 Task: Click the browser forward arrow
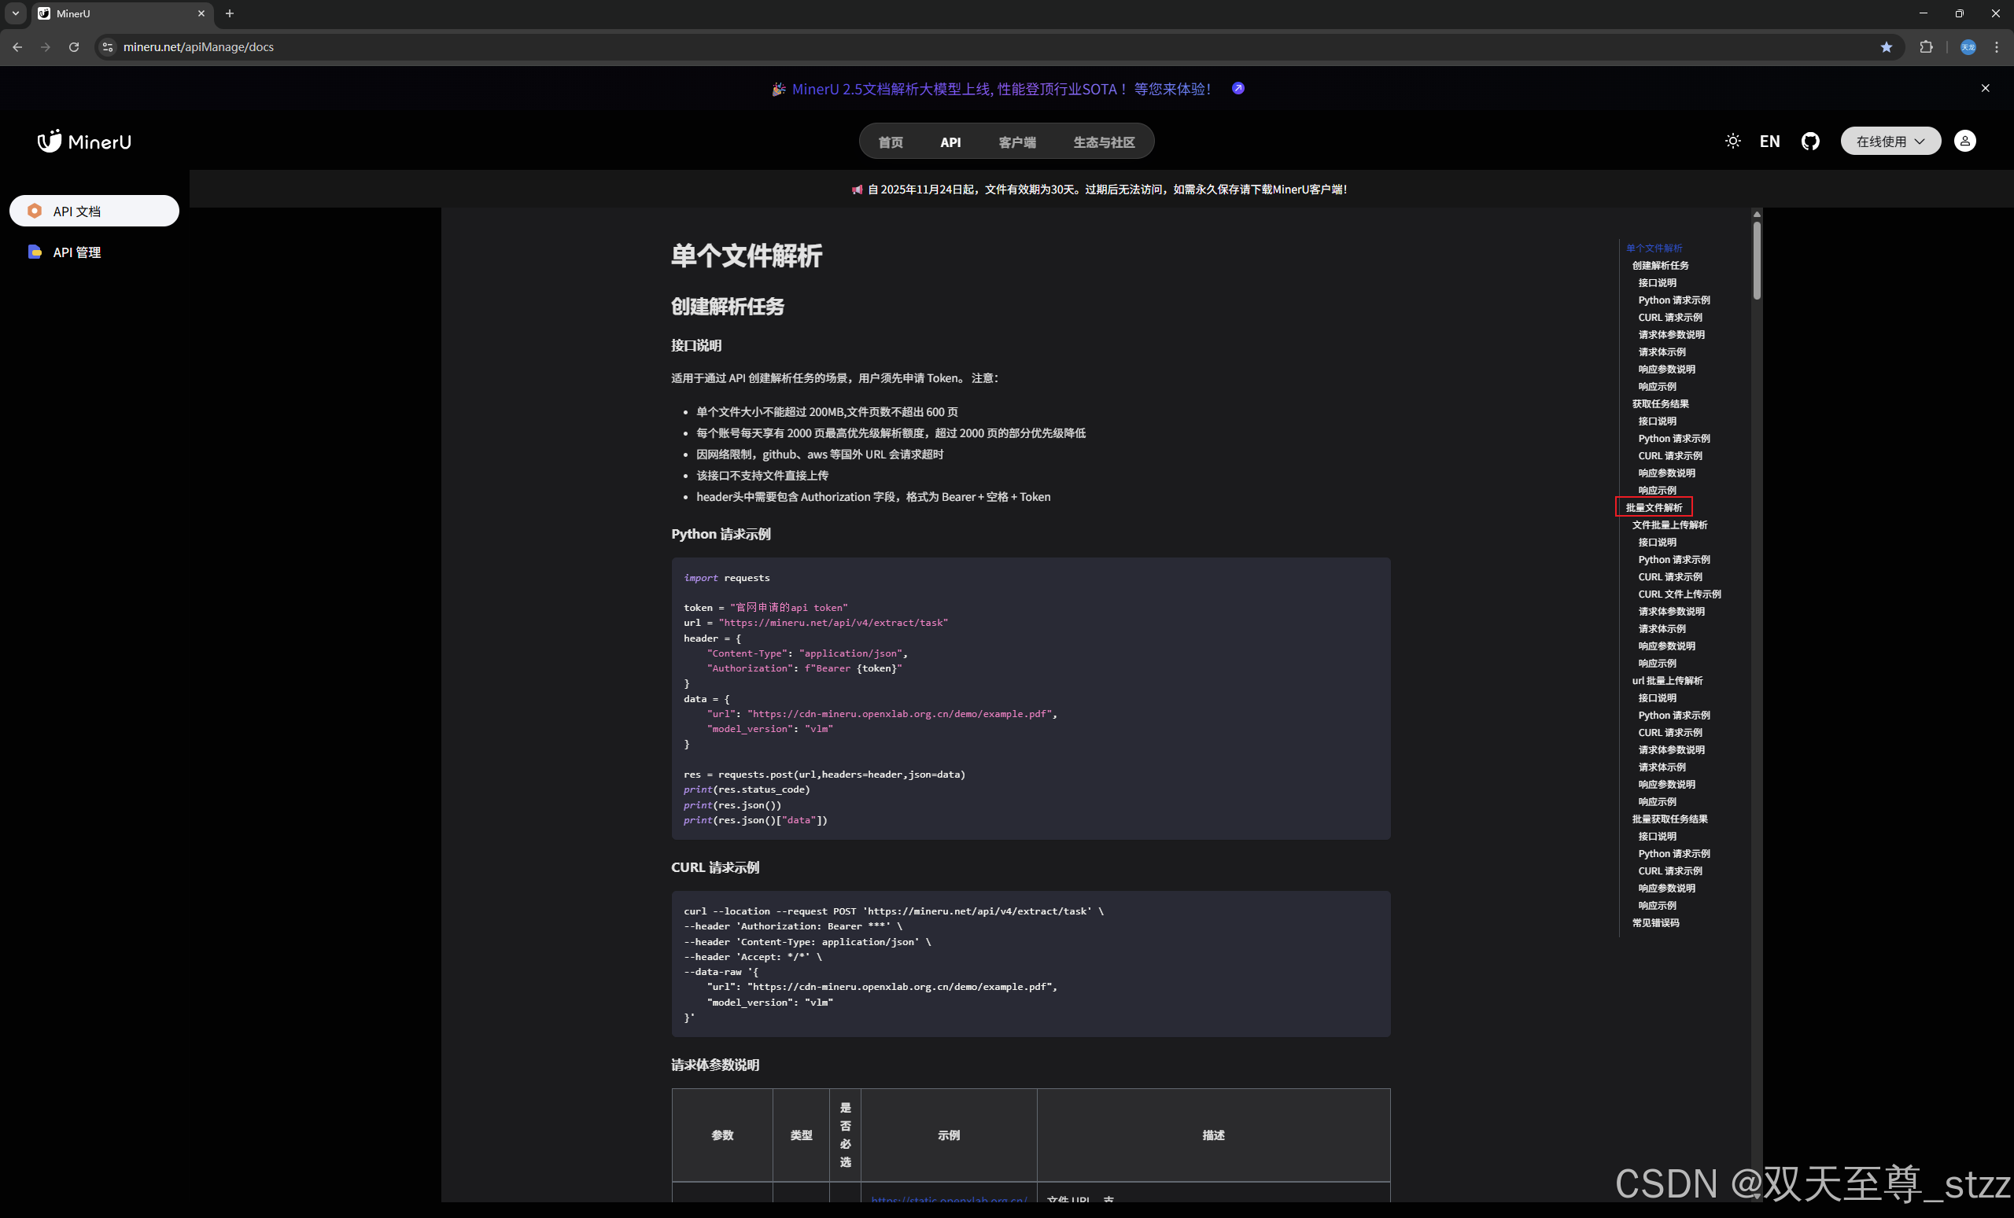(x=46, y=47)
